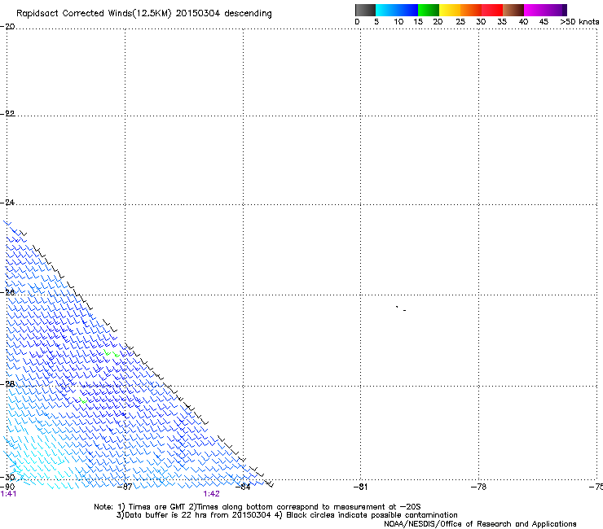Click the 'NOAA/NESDIS/Office of Research and Applications' credit
This screenshot has width=603, height=529.
point(480,524)
